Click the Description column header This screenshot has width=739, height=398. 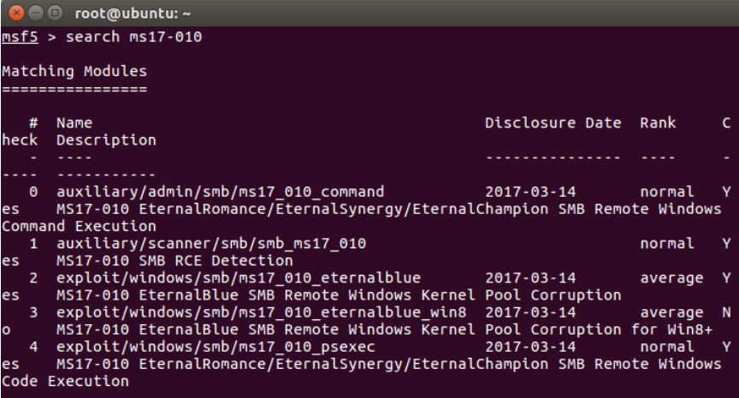pos(106,140)
